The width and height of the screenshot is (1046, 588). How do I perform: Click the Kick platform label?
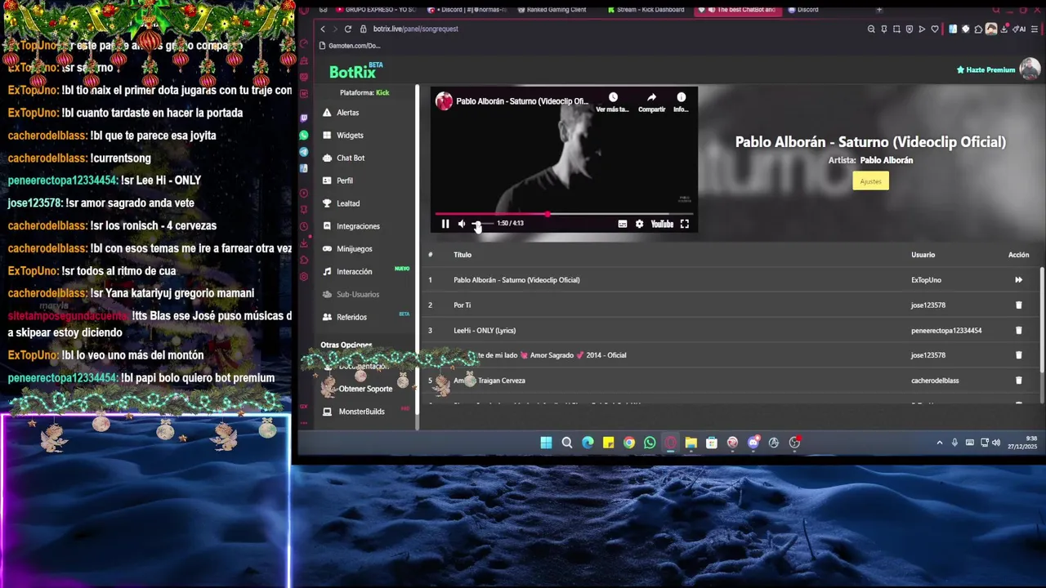(x=382, y=93)
